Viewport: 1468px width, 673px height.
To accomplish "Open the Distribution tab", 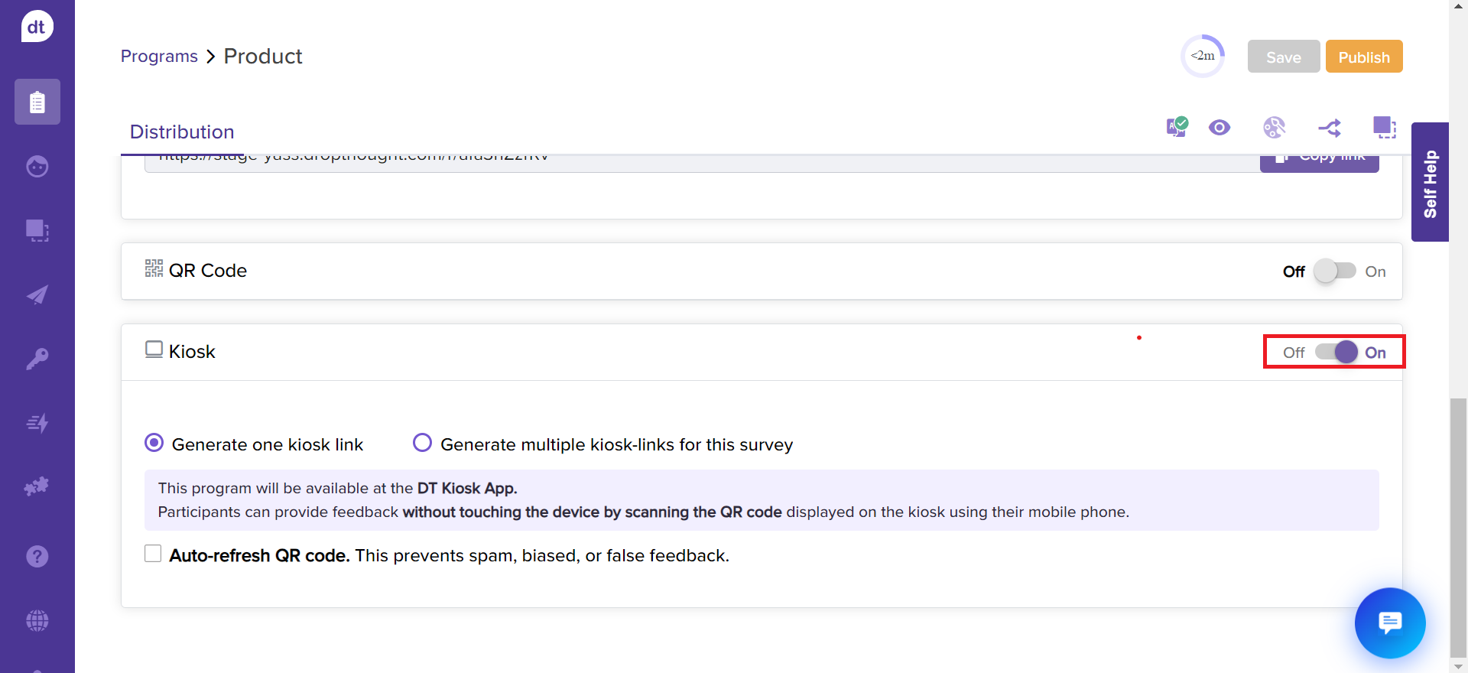I will pos(182,132).
